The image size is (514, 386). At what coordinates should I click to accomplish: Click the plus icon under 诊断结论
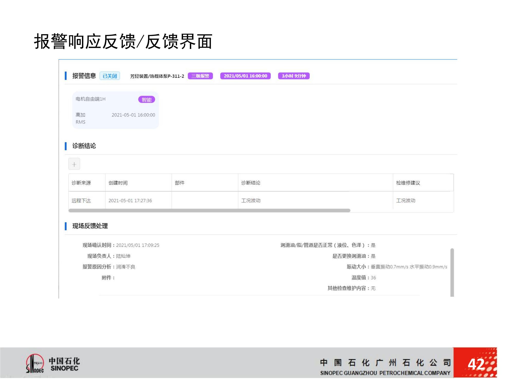[x=74, y=164]
